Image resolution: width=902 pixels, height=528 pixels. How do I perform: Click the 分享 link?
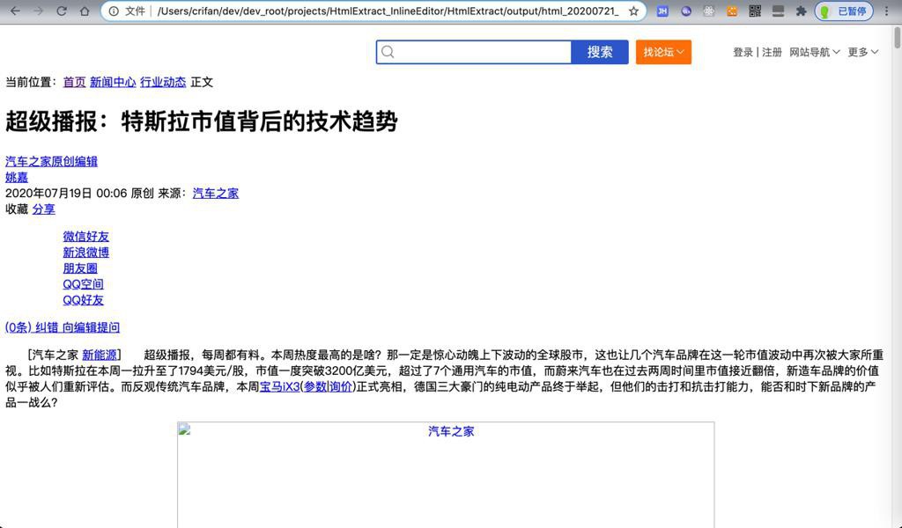pyautogui.click(x=44, y=209)
